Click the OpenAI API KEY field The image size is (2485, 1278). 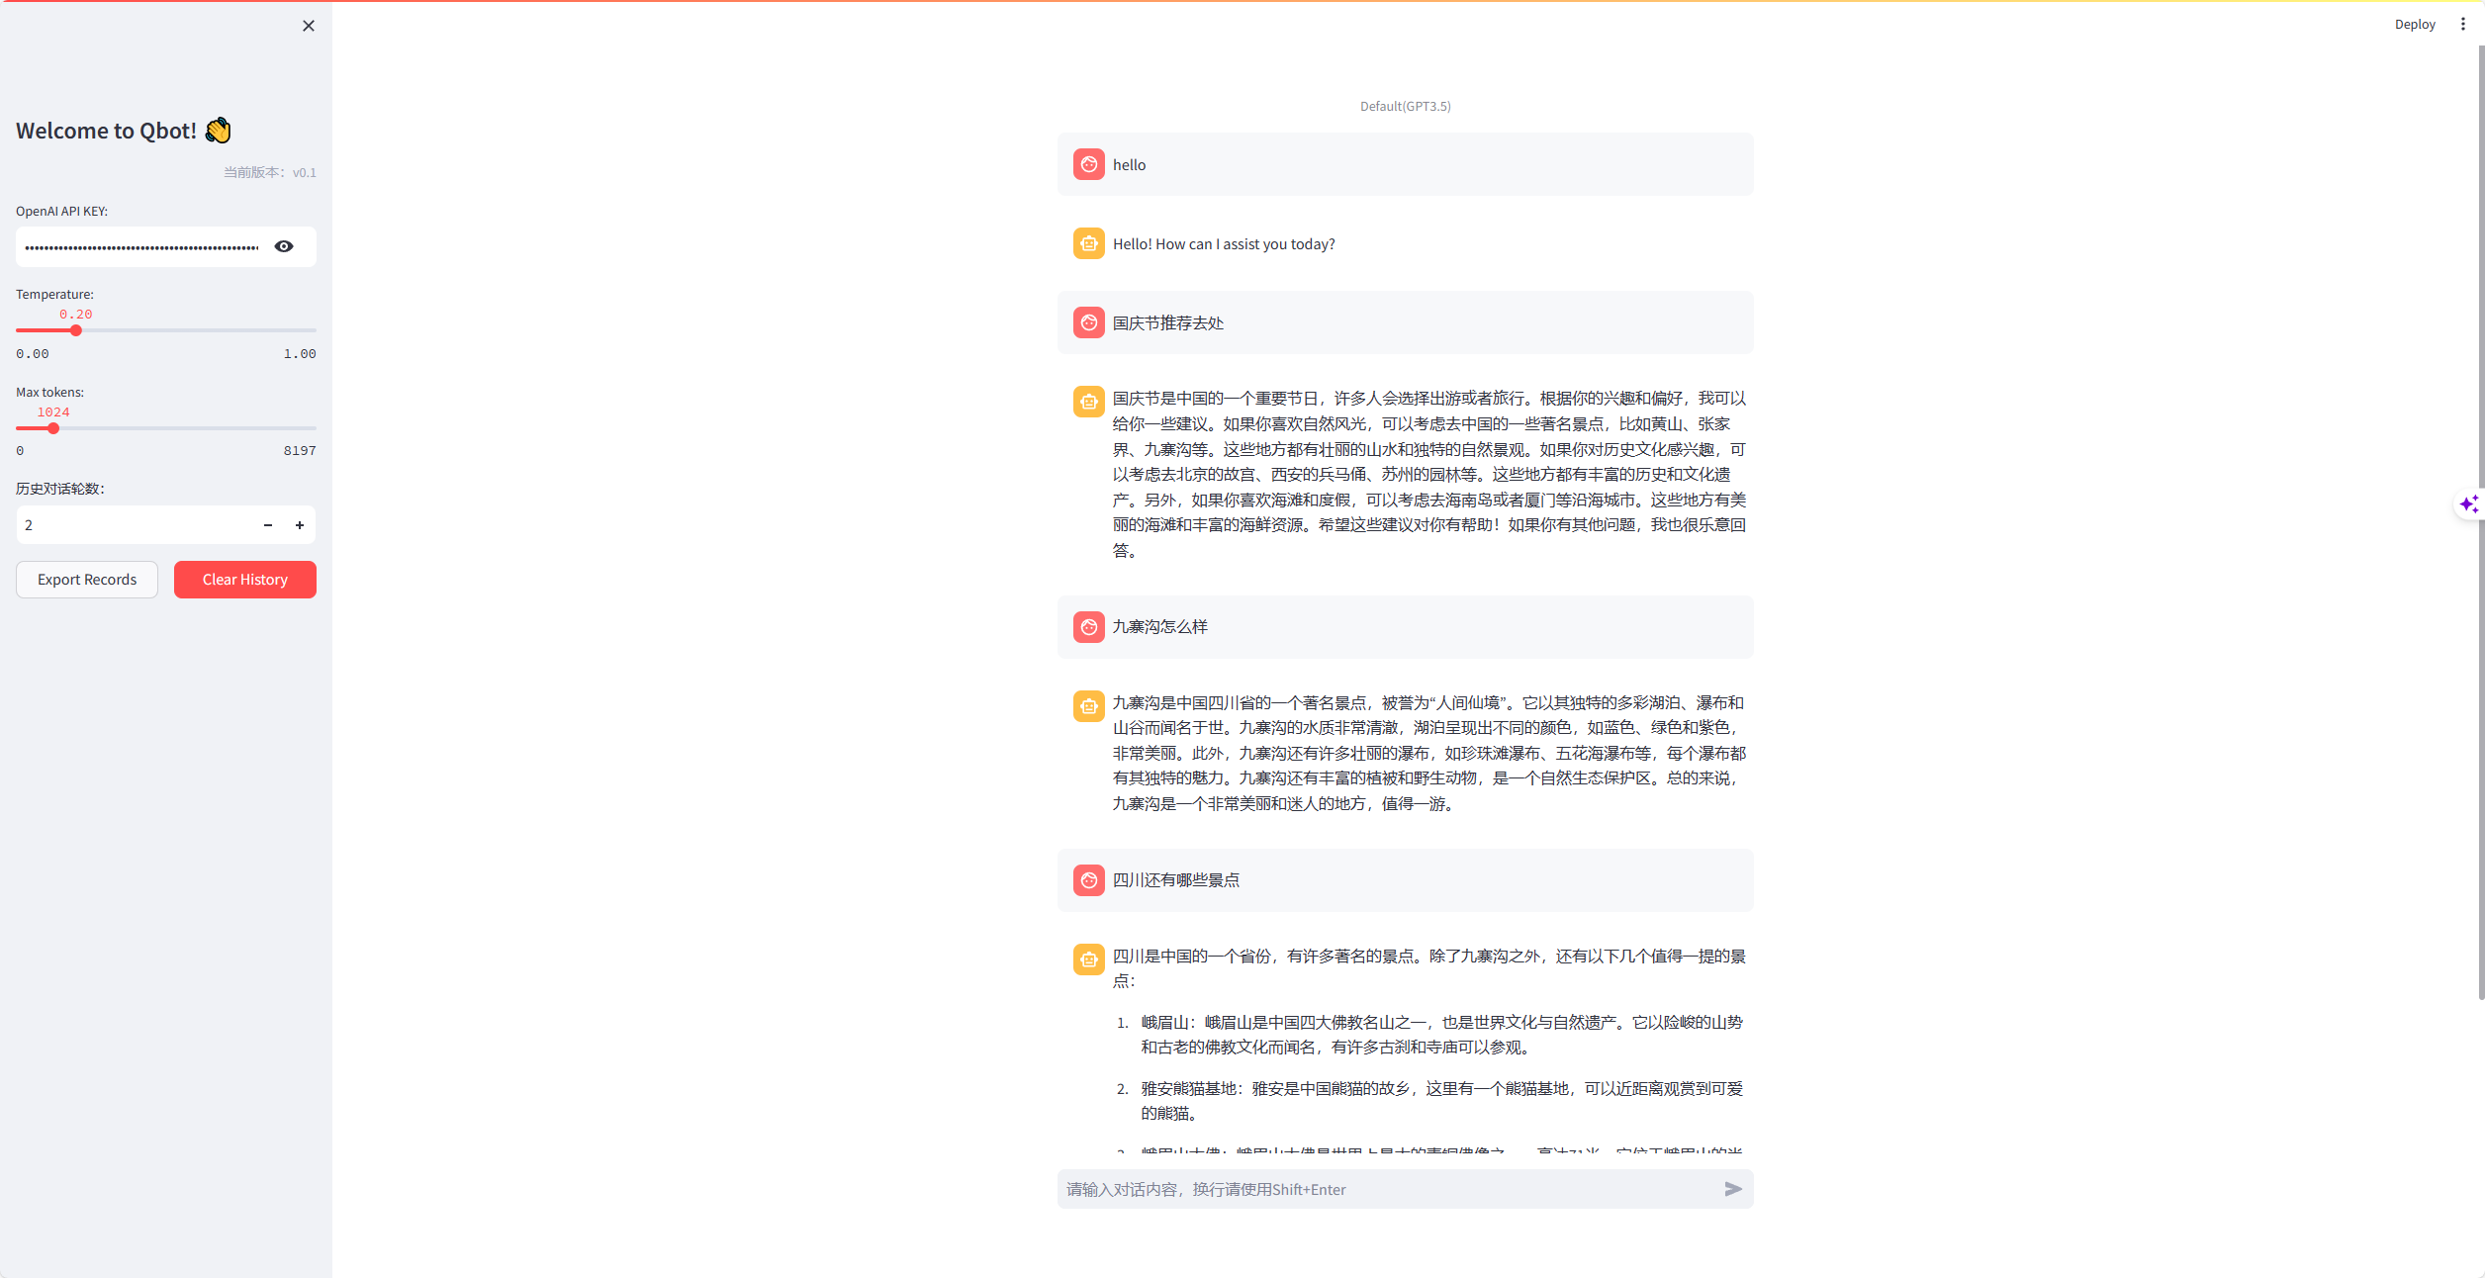(141, 246)
